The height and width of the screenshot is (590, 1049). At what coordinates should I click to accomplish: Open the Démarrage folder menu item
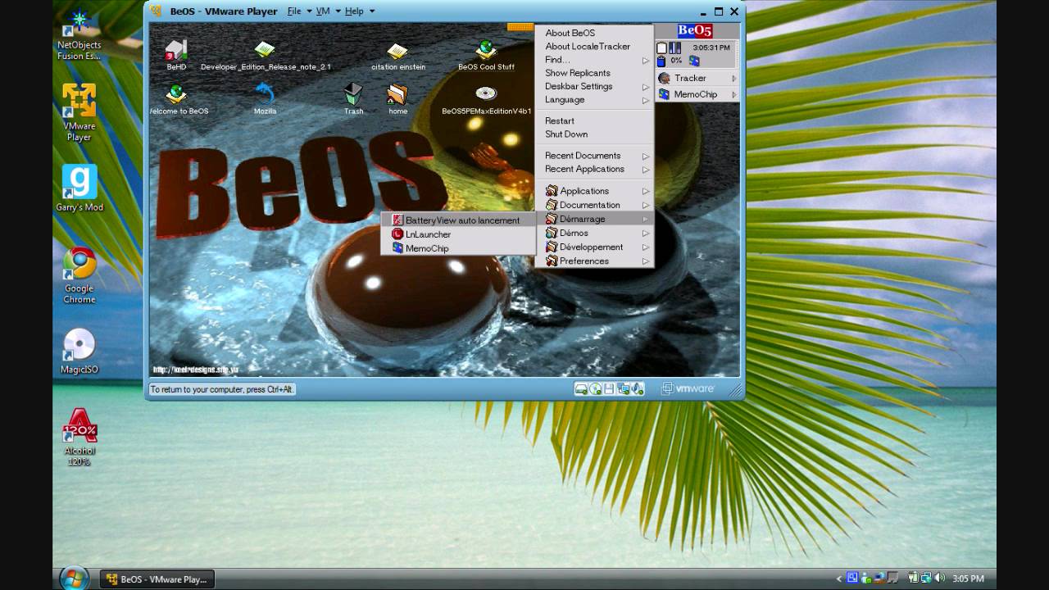[594, 219]
